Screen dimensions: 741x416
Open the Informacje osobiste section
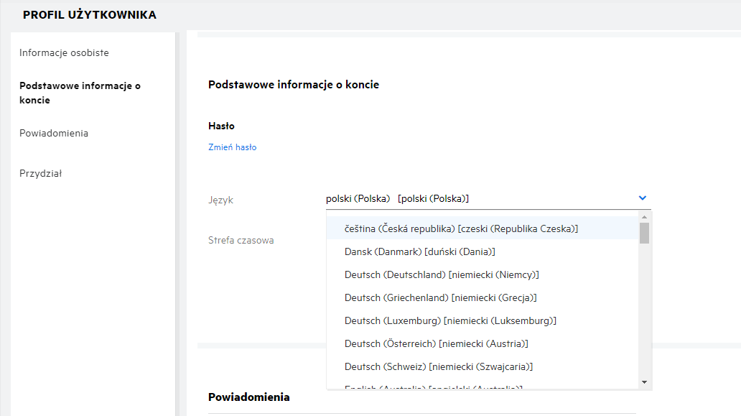click(64, 52)
